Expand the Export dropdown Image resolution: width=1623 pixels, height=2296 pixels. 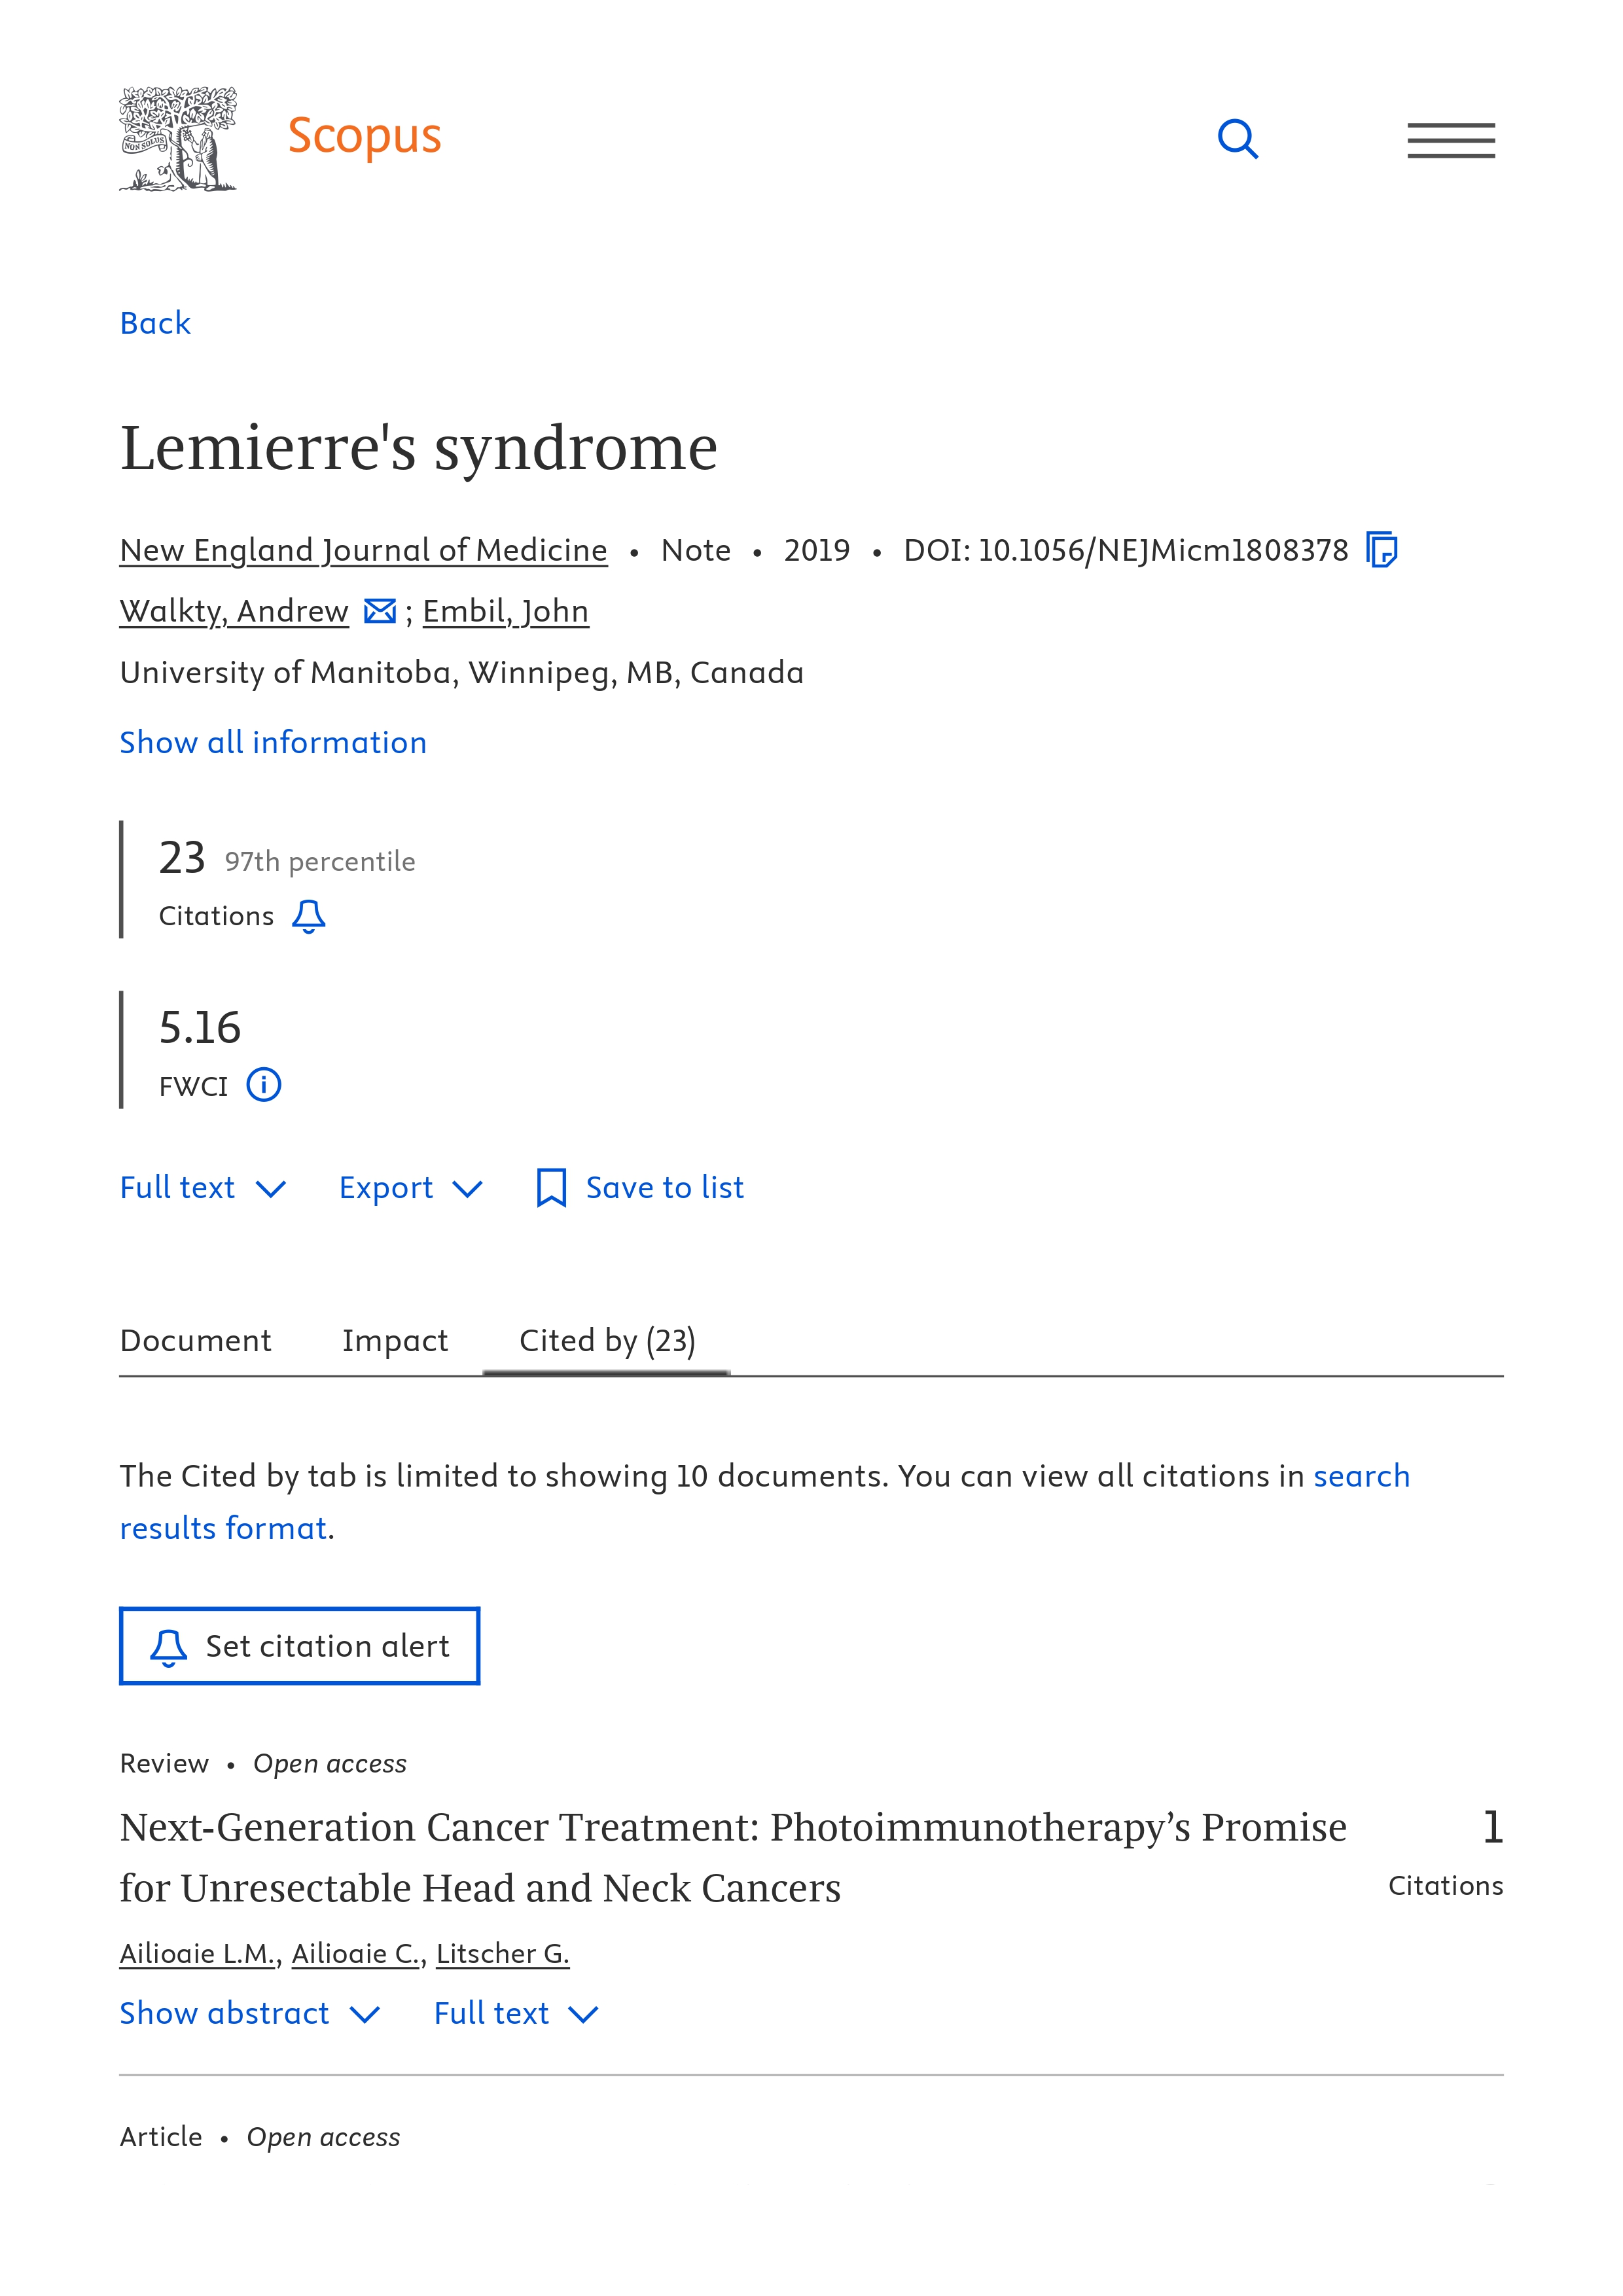(411, 1187)
